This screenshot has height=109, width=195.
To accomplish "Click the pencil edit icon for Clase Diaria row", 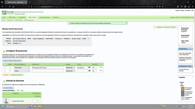I will [x=10, y=68].
